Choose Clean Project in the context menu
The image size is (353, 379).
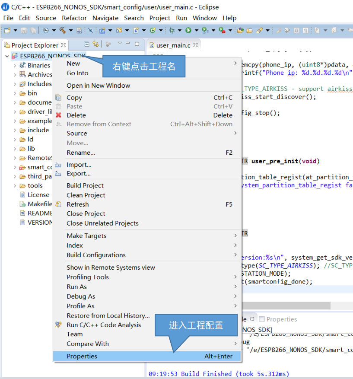click(x=146, y=195)
